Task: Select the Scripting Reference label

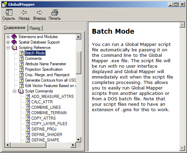Action: [35, 48]
